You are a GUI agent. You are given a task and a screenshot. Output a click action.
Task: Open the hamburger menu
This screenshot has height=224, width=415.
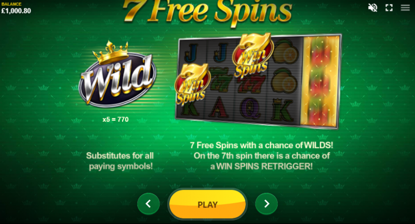click(405, 8)
